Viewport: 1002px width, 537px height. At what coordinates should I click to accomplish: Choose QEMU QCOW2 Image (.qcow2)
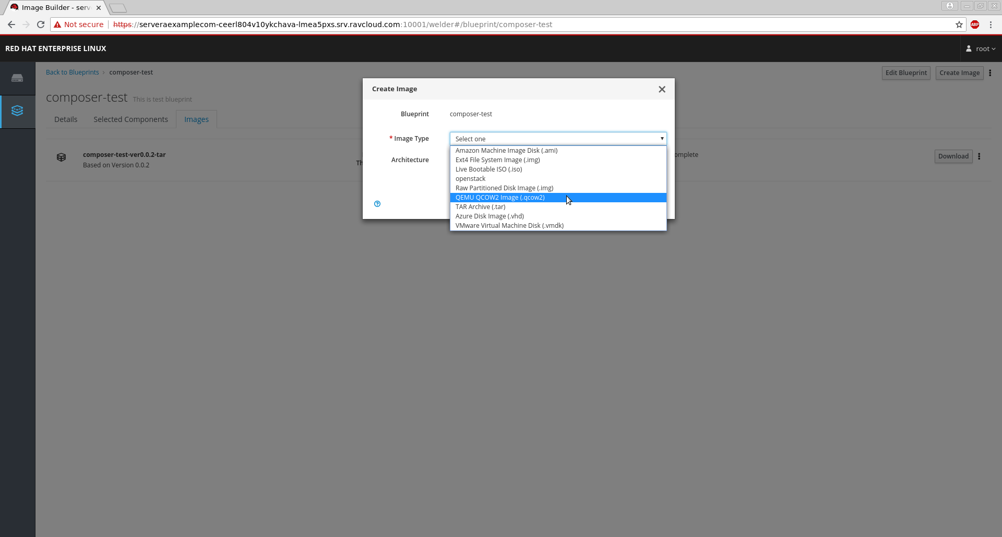558,198
